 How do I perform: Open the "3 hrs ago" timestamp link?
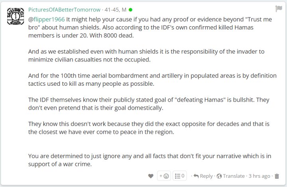(x=259, y=176)
